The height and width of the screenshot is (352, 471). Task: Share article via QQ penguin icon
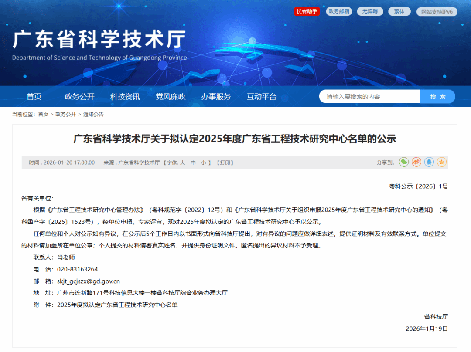(x=429, y=162)
